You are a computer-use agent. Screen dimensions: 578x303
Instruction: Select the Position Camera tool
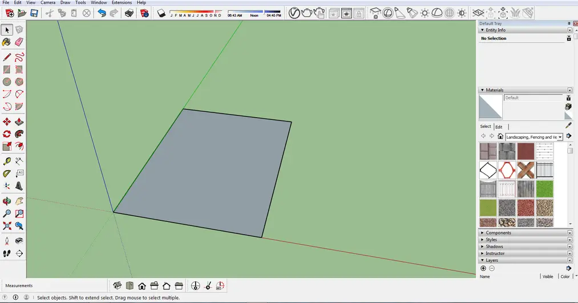point(7,241)
